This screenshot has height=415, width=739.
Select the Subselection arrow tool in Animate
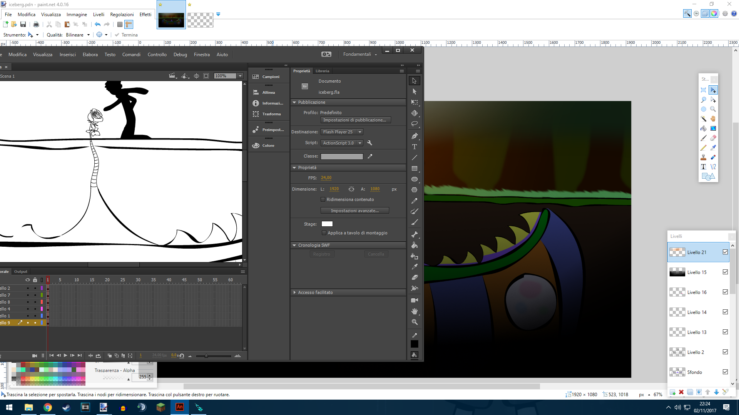(x=415, y=91)
